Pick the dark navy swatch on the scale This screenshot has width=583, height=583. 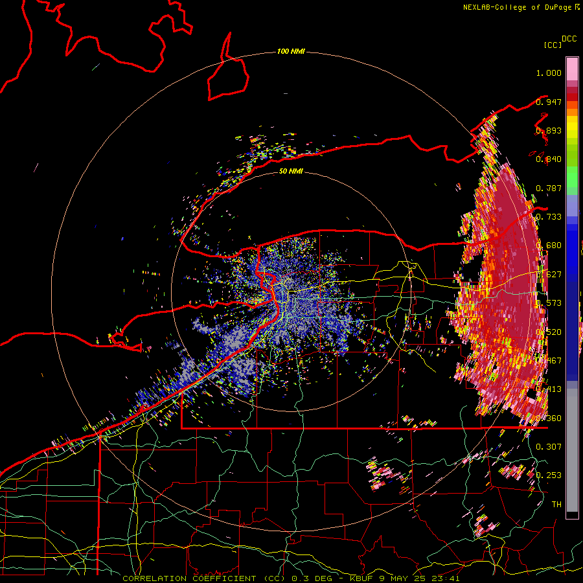tap(572, 327)
